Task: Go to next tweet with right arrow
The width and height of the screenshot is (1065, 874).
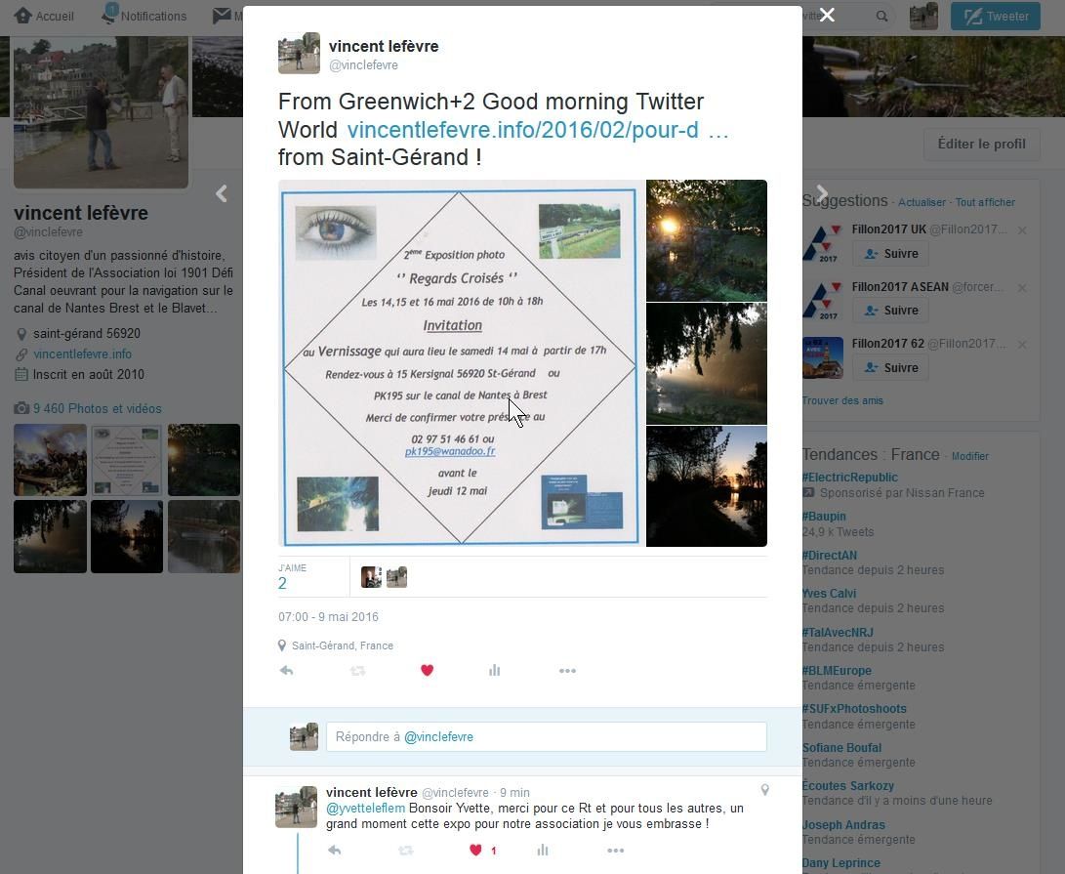Action: [822, 194]
